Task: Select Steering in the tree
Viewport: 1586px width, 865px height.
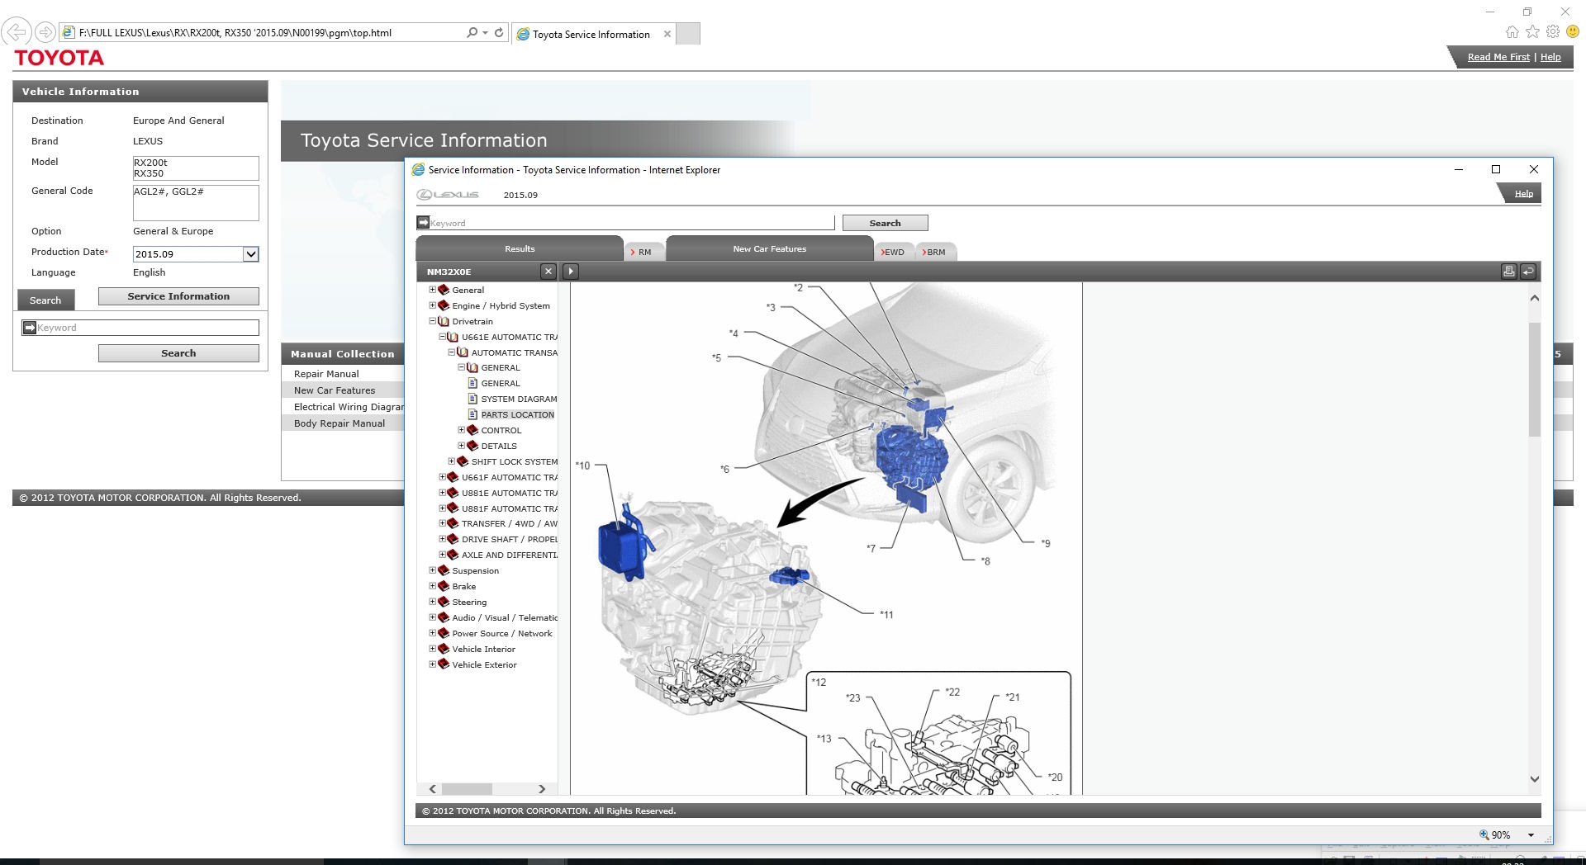Action: [469, 602]
